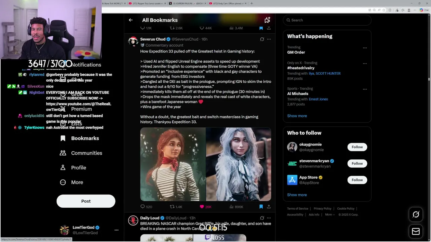Open the Daily Loud profile avatar
The height and width of the screenshot is (242, 431).
[133, 220]
